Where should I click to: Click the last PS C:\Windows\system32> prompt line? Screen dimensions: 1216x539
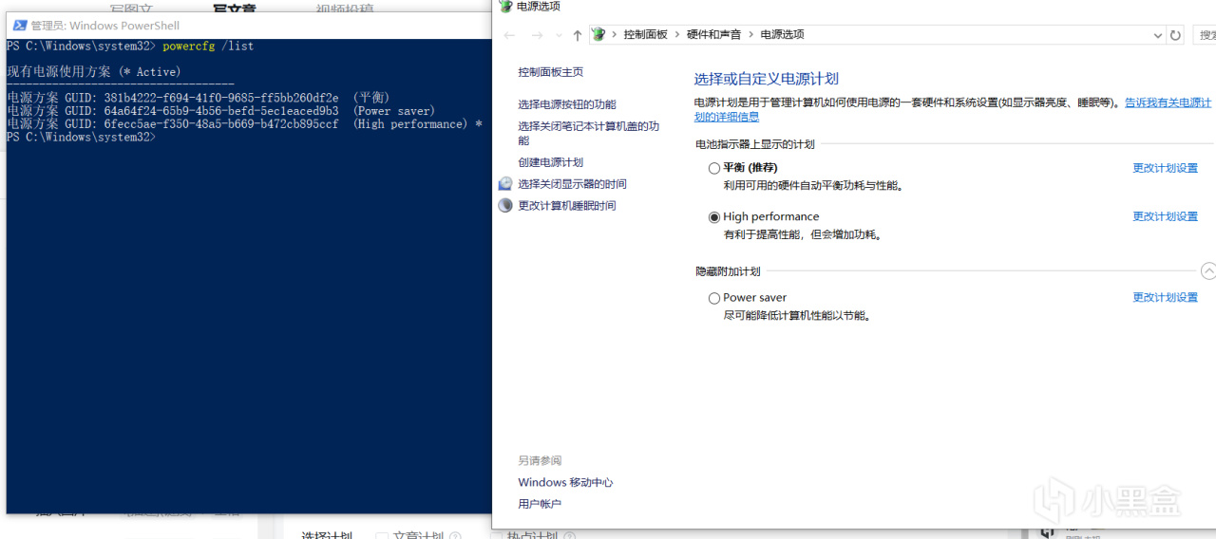81,138
